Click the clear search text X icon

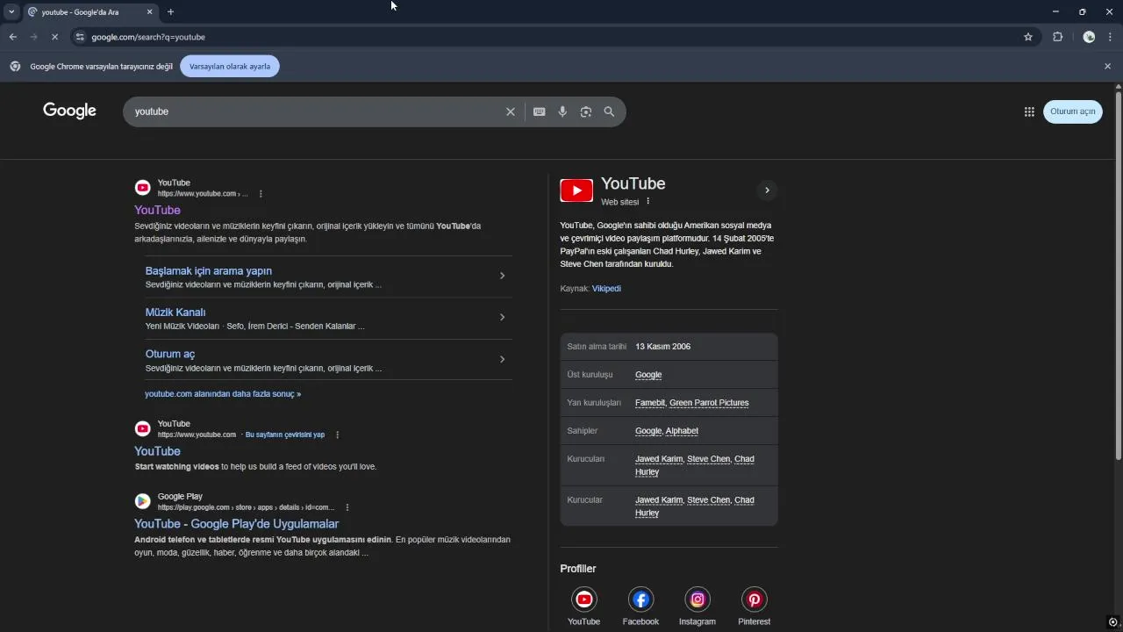pyautogui.click(x=510, y=111)
